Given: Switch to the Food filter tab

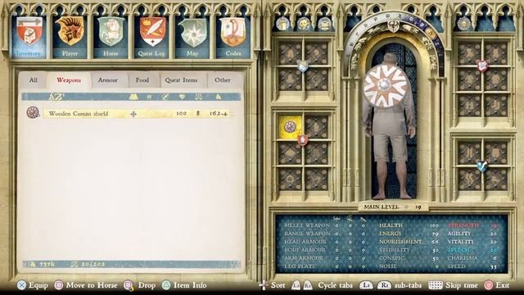Looking at the screenshot, I should click(x=142, y=80).
